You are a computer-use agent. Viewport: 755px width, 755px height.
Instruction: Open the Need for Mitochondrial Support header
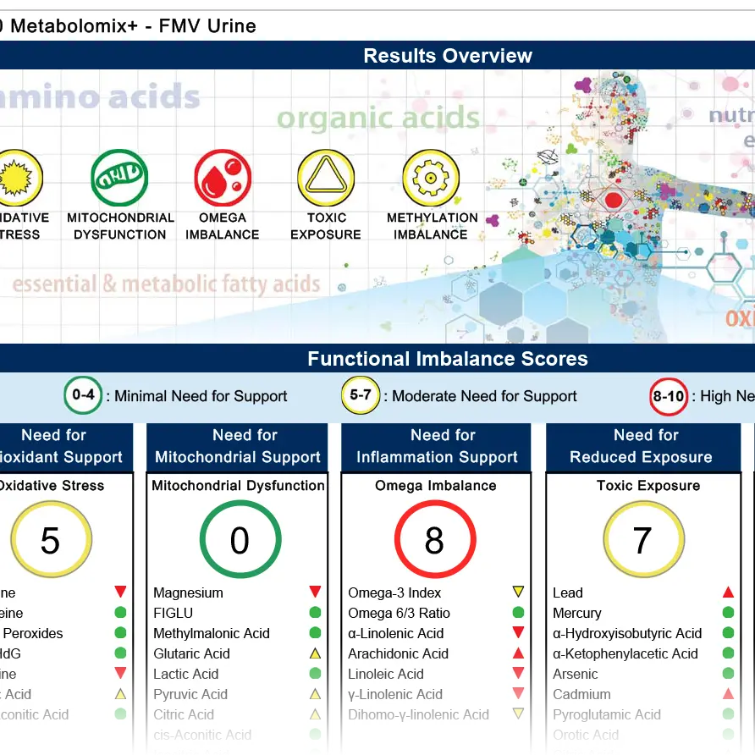point(237,446)
